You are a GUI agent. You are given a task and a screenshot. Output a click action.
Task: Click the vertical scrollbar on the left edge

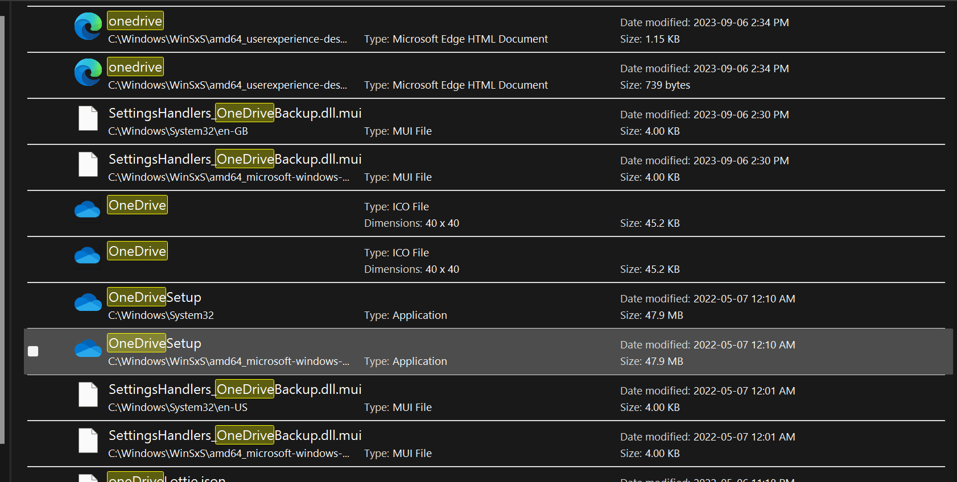[6, 227]
